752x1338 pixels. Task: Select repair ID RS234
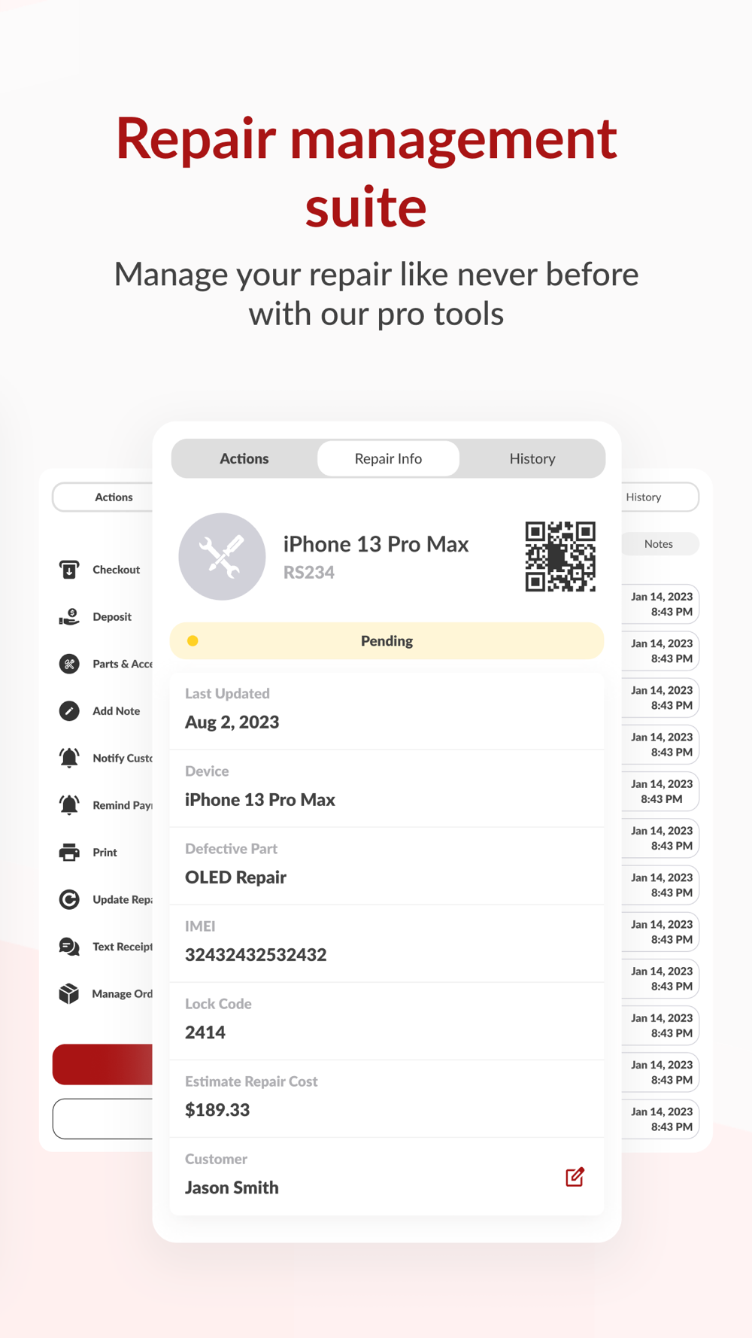tap(309, 572)
